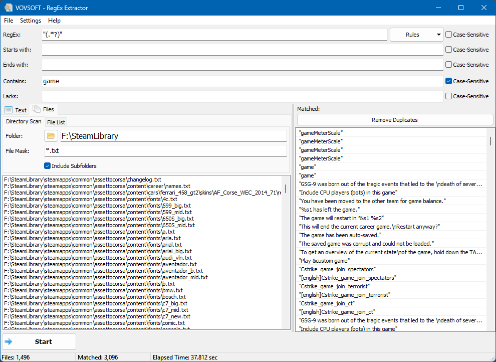Click the blue arrow icon on Start
This screenshot has width=496, height=362.
click(x=9, y=341)
